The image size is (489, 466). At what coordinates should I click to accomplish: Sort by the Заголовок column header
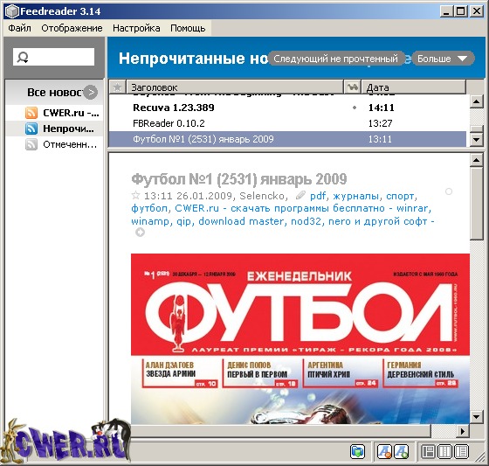click(x=235, y=87)
